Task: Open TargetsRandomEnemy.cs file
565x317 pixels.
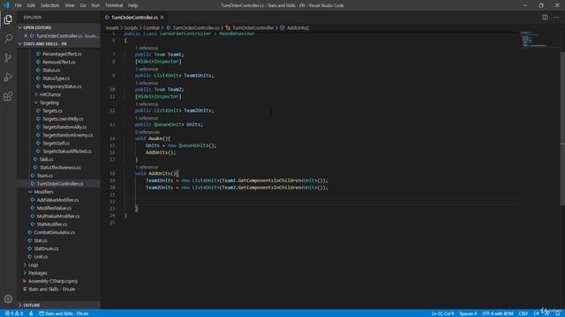Action: tap(67, 135)
